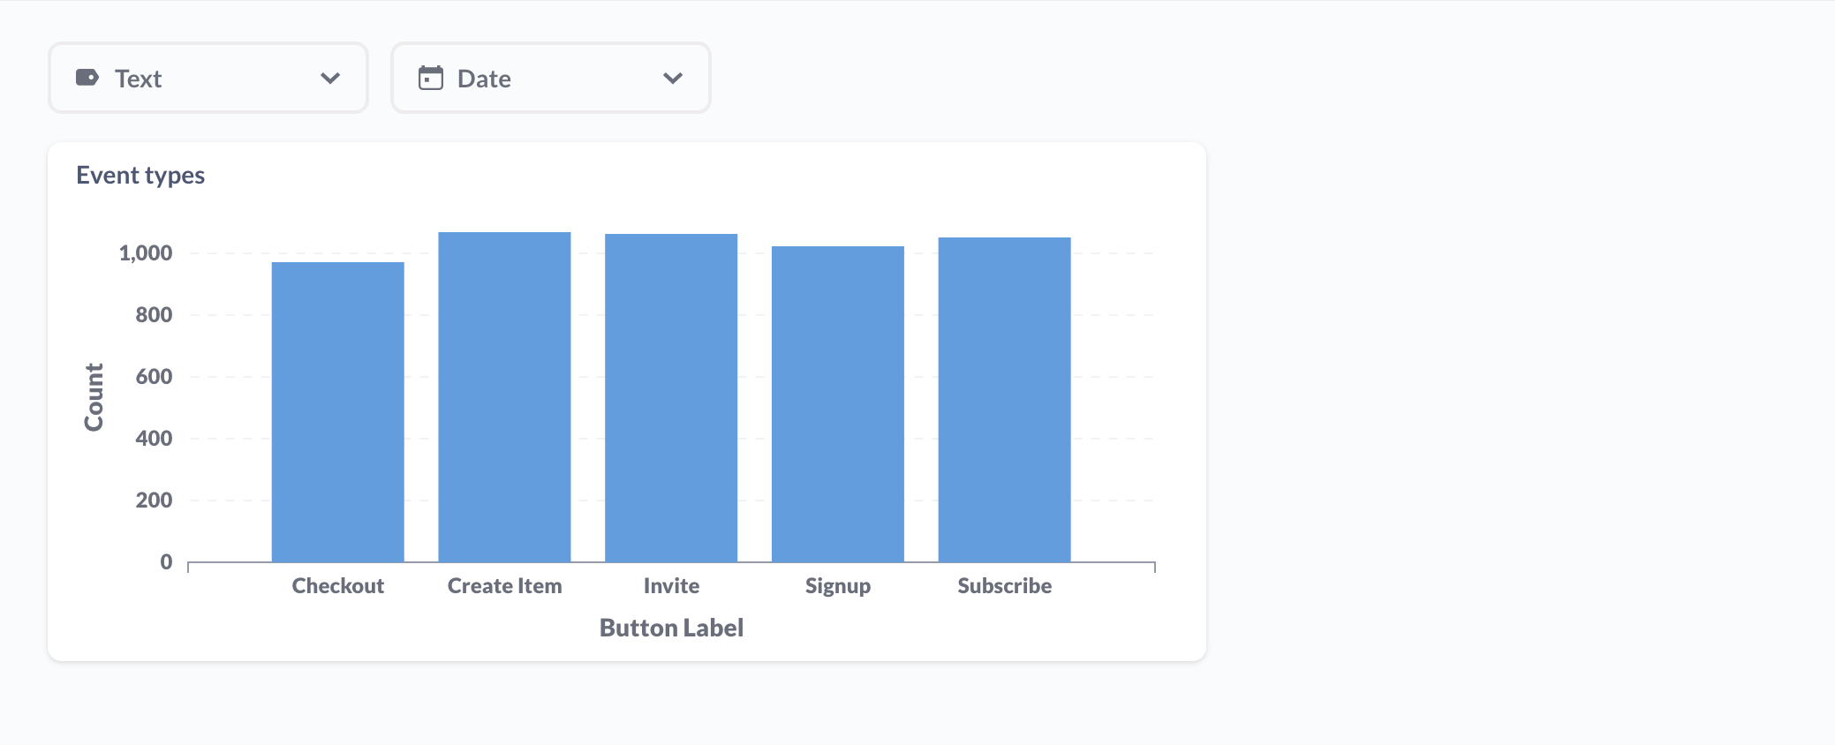Open the Text filter dropdown
This screenshot has height=745, width=1835.
pos(208,78)
